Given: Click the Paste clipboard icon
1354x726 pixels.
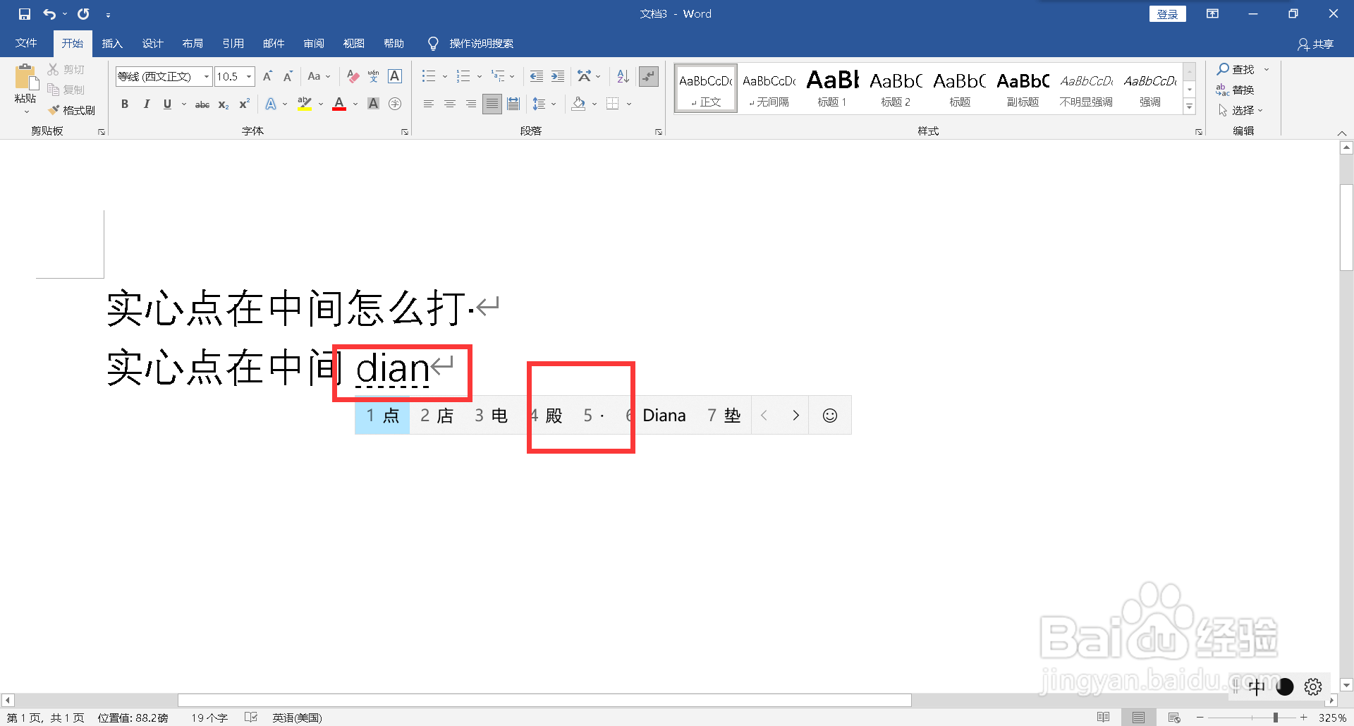Looking at the screenshot, I should tap(26, 77).
